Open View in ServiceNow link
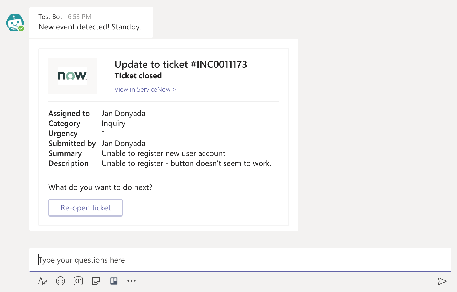 (x=145, y=89)
